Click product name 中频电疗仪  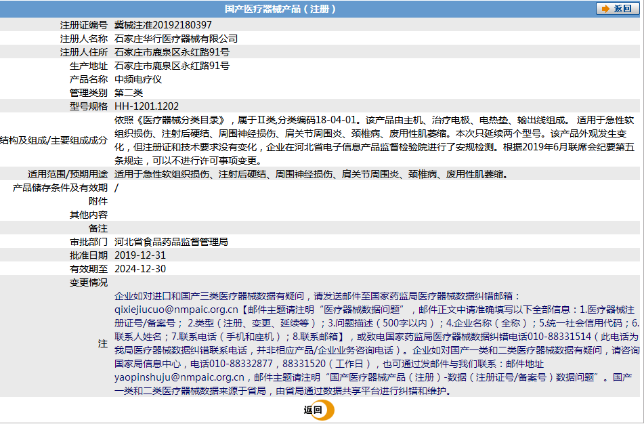(138, 79)
